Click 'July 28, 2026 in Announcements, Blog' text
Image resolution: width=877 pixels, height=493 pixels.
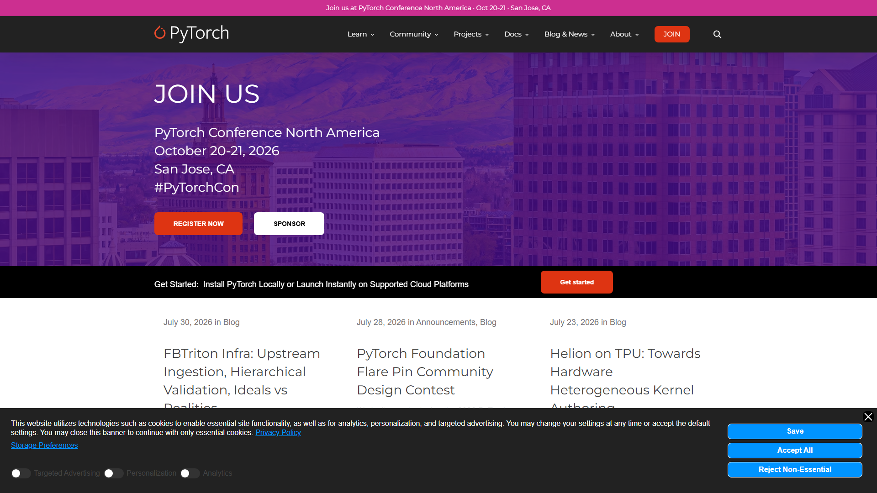click(426, 322)
